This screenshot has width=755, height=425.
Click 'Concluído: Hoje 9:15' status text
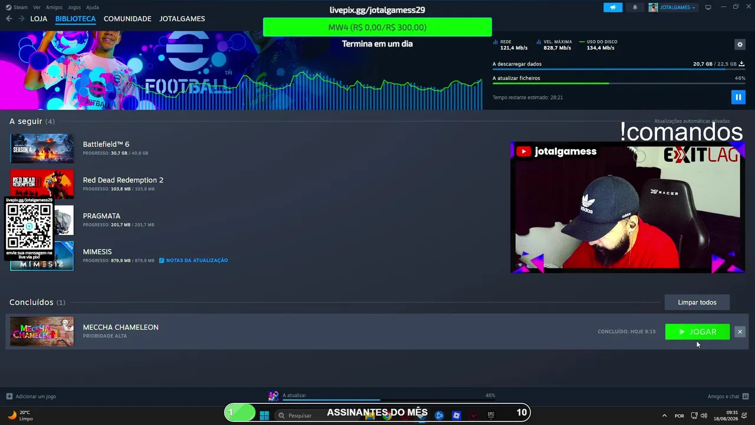point(626,332)
